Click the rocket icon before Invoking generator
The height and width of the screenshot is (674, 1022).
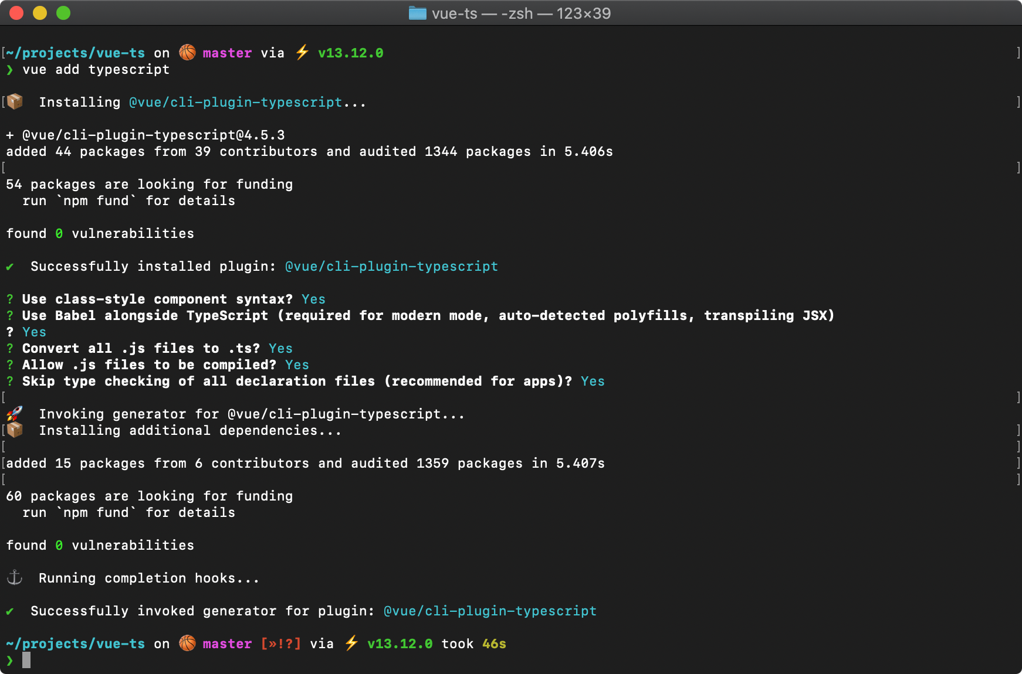pos(14,413)
